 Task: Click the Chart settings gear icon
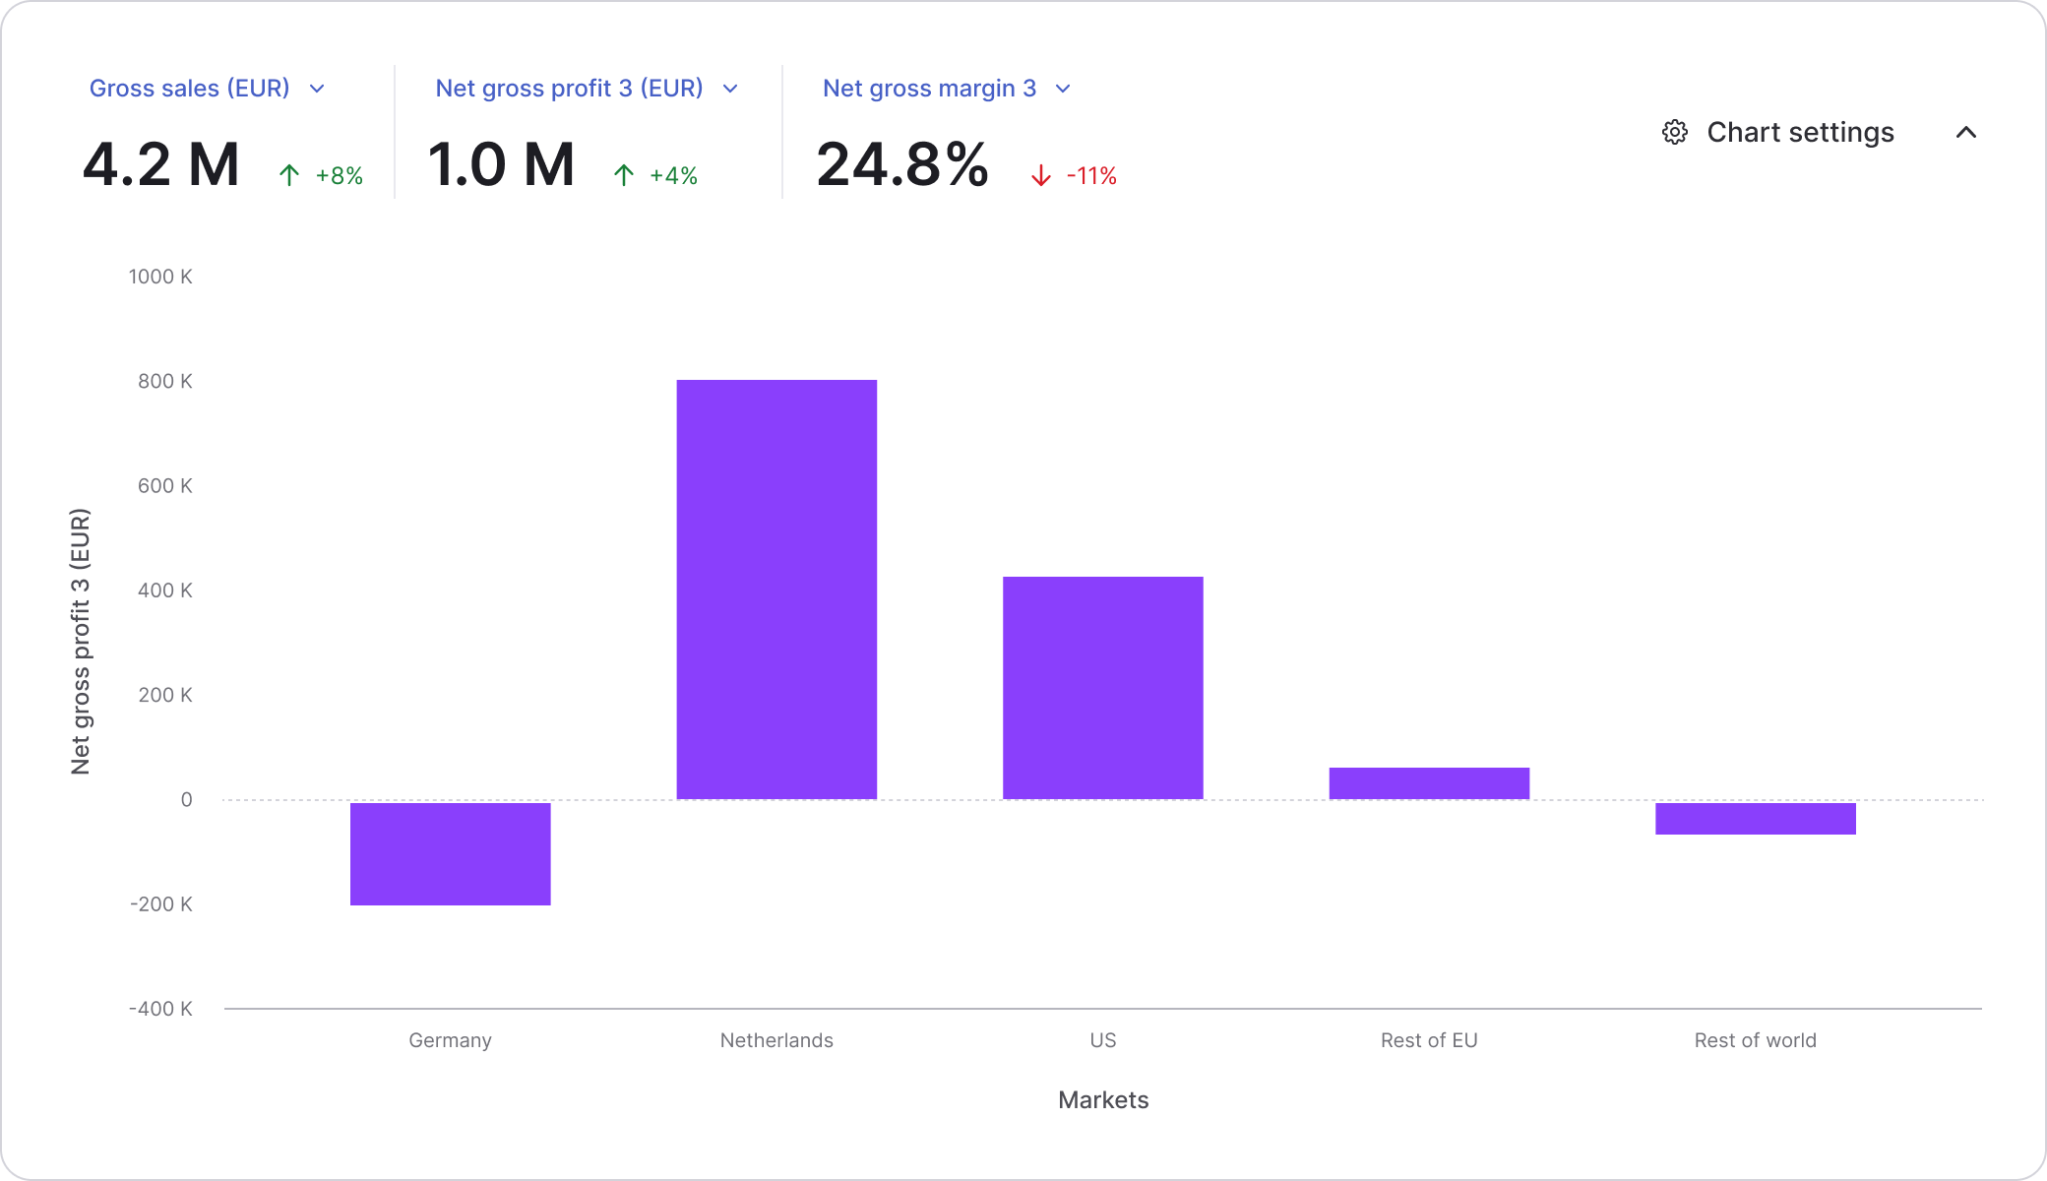pos(1674,132)
